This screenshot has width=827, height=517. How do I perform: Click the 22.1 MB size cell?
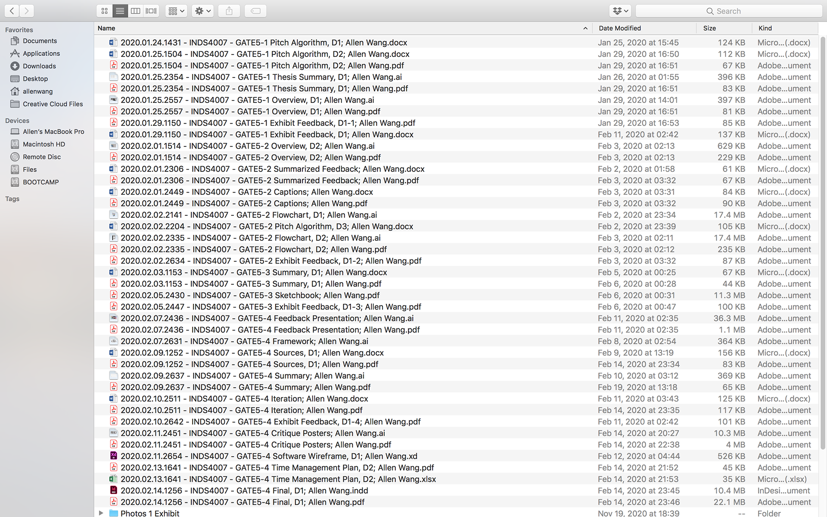729,502
